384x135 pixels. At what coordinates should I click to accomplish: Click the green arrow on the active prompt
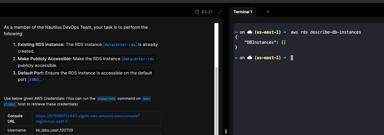pyautogui.click(x=284, y=58)
